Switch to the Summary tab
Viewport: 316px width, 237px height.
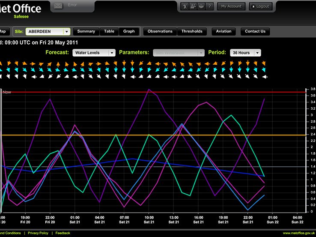click(x=86, y=31)
